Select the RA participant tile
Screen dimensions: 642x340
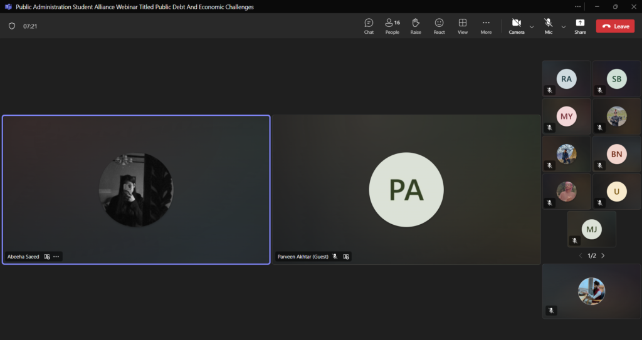[x=566, y=78]
